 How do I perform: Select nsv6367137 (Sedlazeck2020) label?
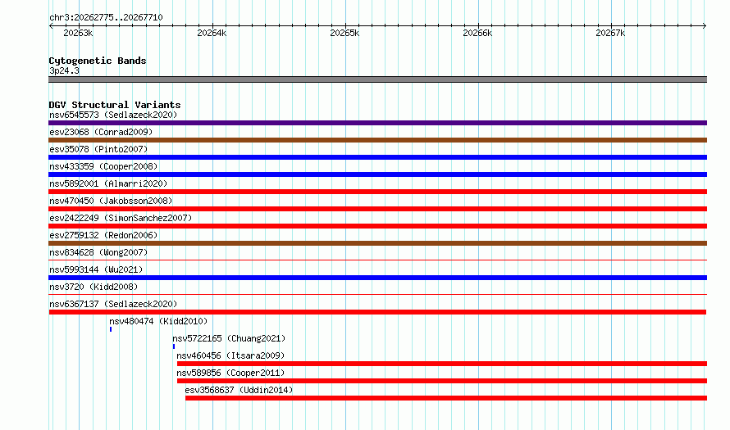[113, 304]
